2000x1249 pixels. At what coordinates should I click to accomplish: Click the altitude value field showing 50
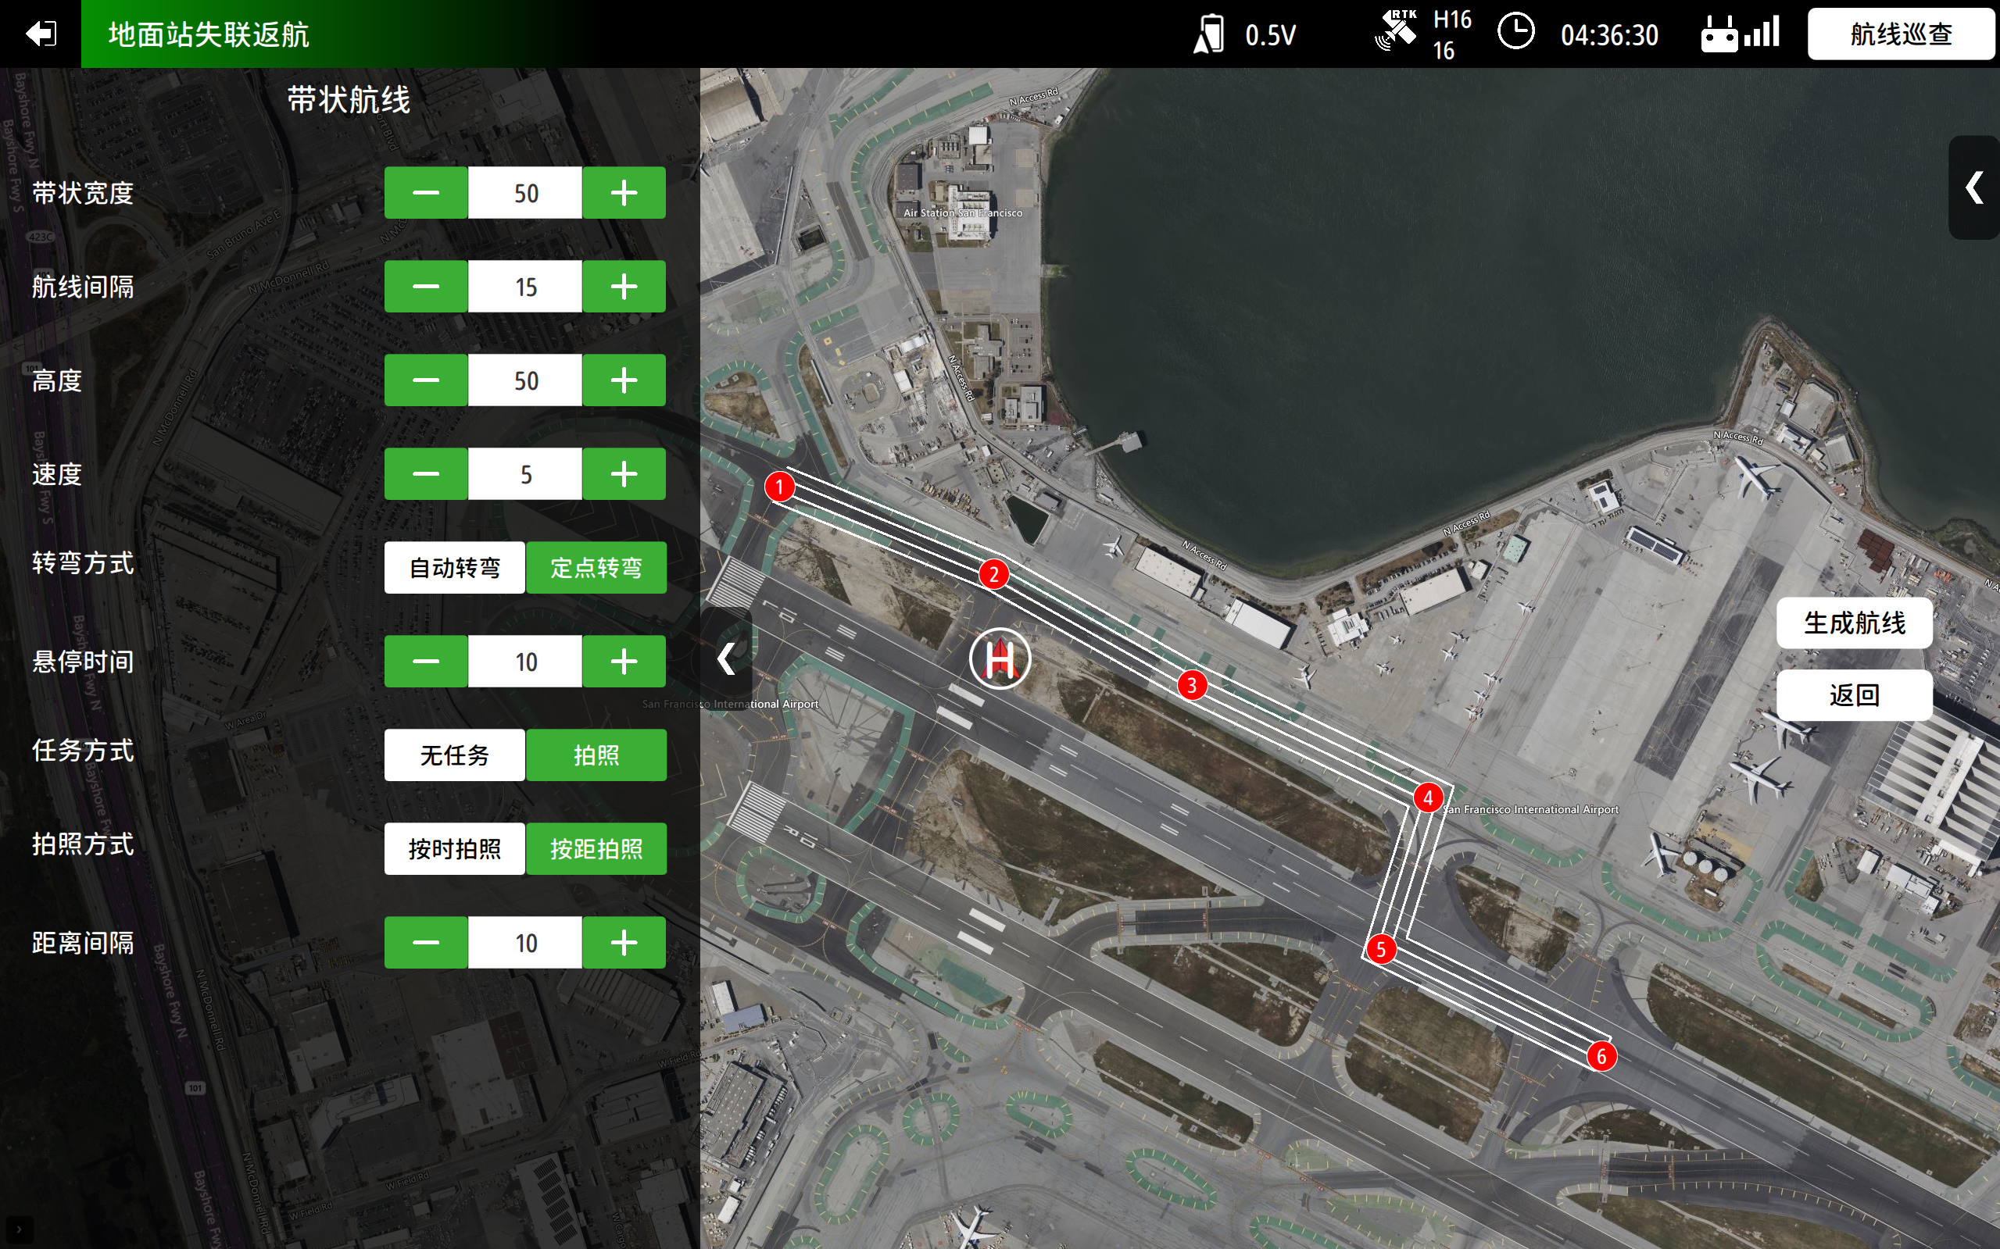[526, 381]
